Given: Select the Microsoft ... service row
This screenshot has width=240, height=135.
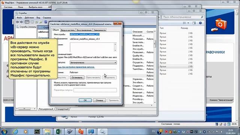Looking at the screenshot, I should pyautogui.click(x=138, y=36).
